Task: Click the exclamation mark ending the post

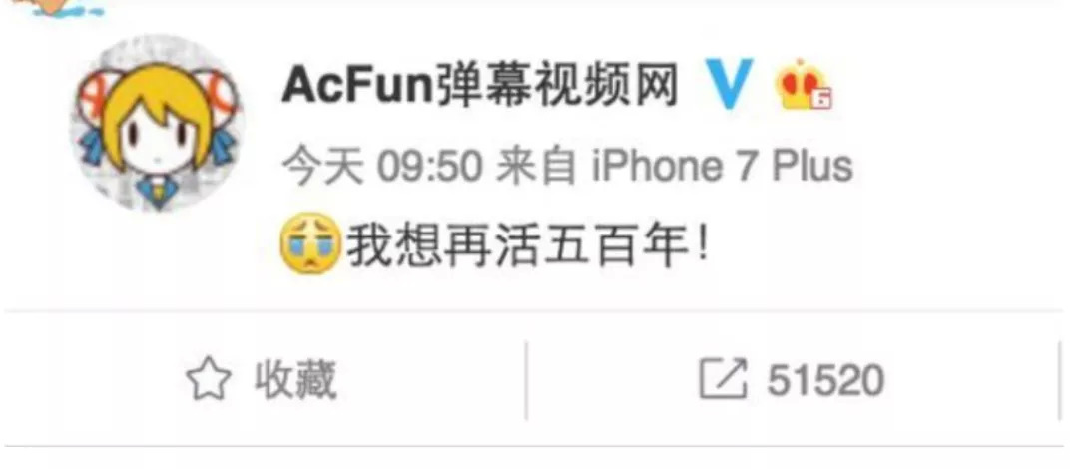Action: click(702, 244)
